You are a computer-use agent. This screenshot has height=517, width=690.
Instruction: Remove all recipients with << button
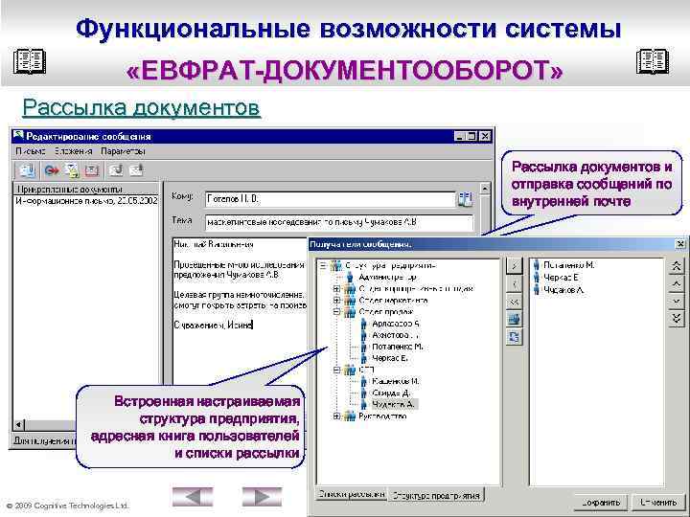pyautogui.click(x=514, y=302)
